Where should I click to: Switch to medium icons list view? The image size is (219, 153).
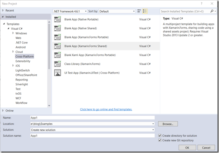145,11
